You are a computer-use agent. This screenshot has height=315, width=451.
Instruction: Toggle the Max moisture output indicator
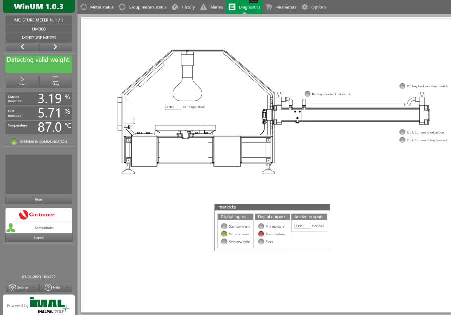coord(261,234)
